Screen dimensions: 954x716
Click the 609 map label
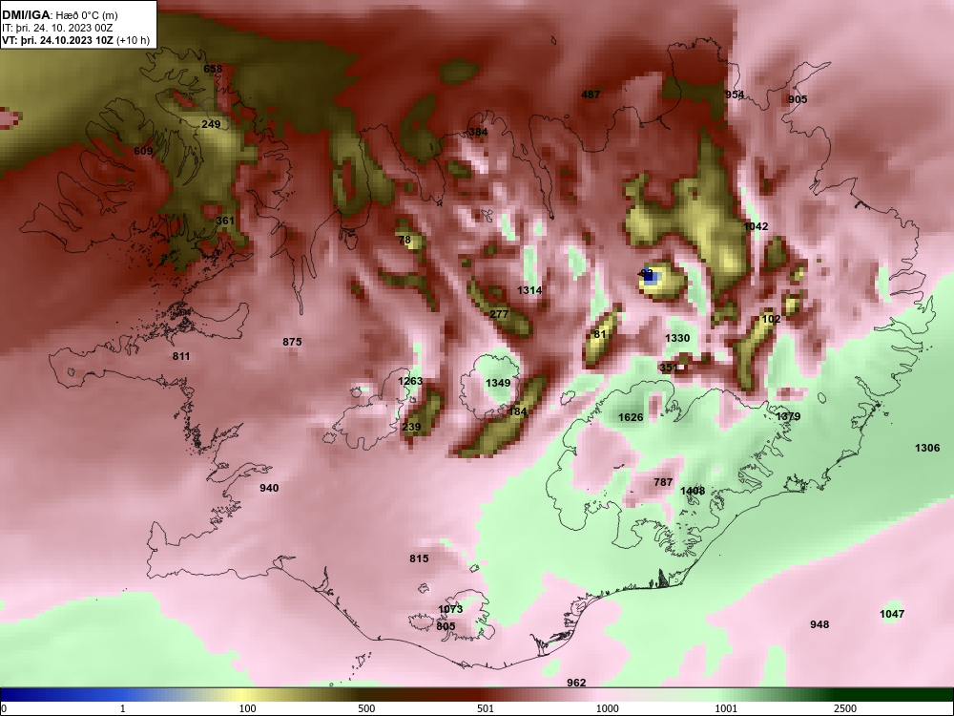pyautogui.click(x=144, y=151)
